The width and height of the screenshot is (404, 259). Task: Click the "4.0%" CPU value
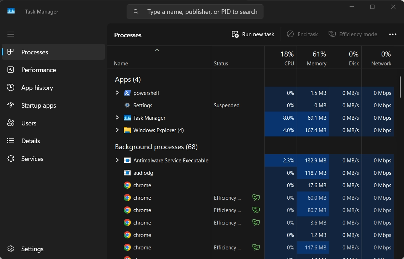[288, 130]
